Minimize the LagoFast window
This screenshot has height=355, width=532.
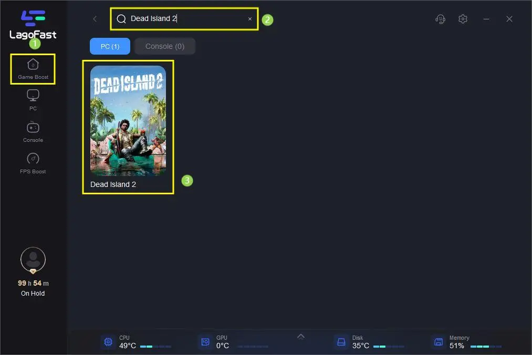pos(486,19)
